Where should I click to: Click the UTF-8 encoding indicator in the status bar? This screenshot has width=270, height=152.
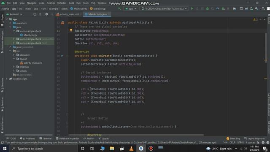pyautogui.click(x=240, y=143)
